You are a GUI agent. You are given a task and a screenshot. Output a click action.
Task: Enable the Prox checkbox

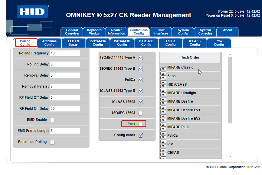coord(141,124)
